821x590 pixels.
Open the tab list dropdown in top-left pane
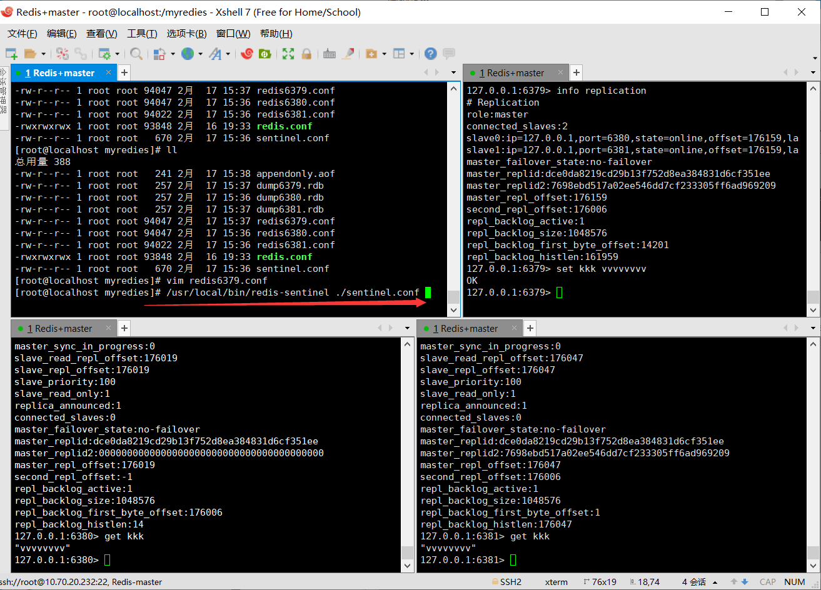pos(452,72)
